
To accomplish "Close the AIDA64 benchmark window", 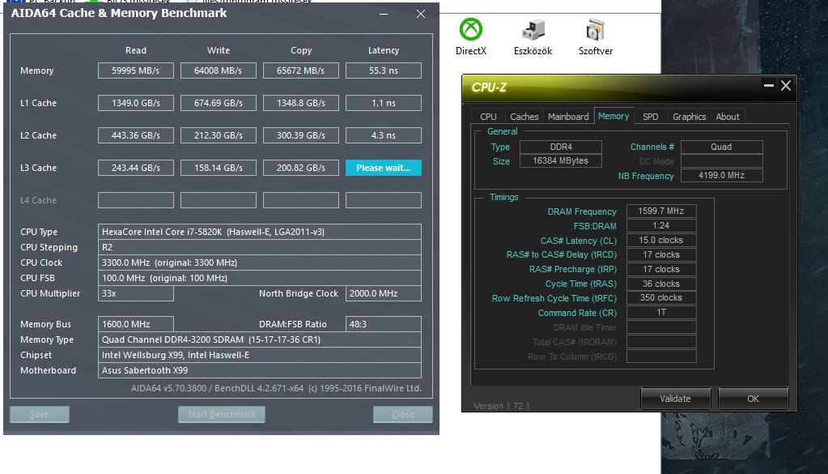I will [x=421, y=14].
